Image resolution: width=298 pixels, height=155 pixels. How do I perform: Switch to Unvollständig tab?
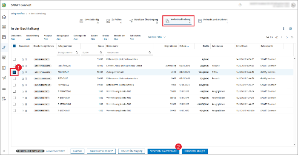pyautogui.click(x=89, y=21)
